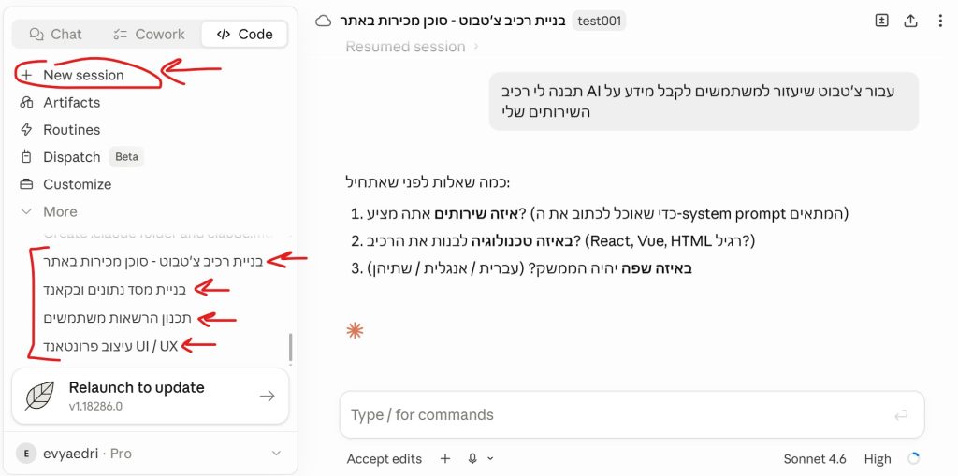Click the Dispatch device icon
This screenshot has height=476, width=958.
tap(26, 157)
